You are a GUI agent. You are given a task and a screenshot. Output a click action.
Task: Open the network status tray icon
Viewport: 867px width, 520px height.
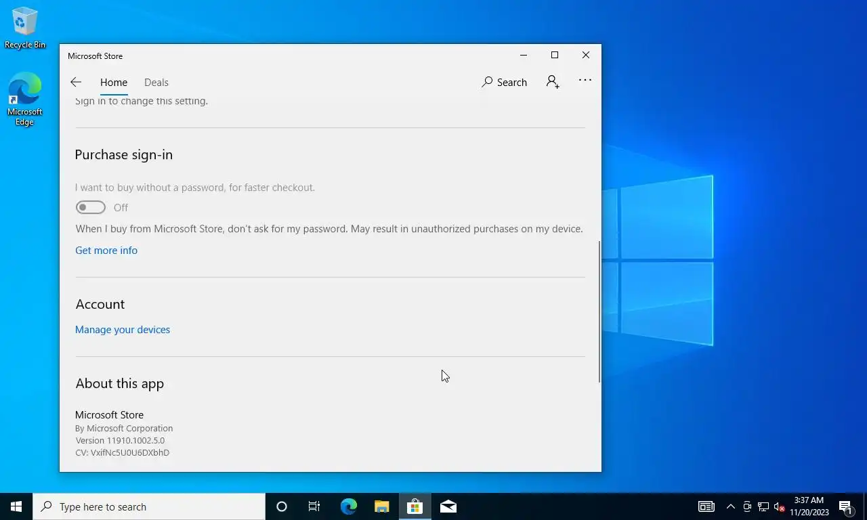[763, 506]
